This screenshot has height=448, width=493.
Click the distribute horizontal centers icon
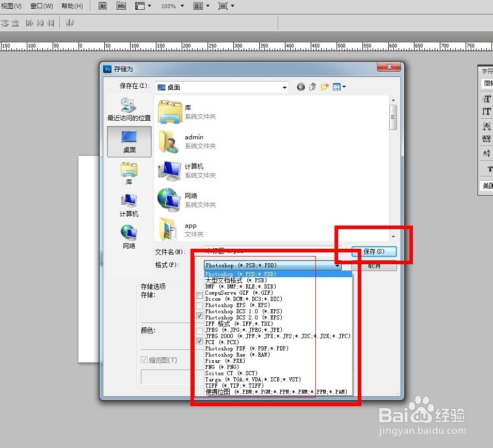coord(40,23)
